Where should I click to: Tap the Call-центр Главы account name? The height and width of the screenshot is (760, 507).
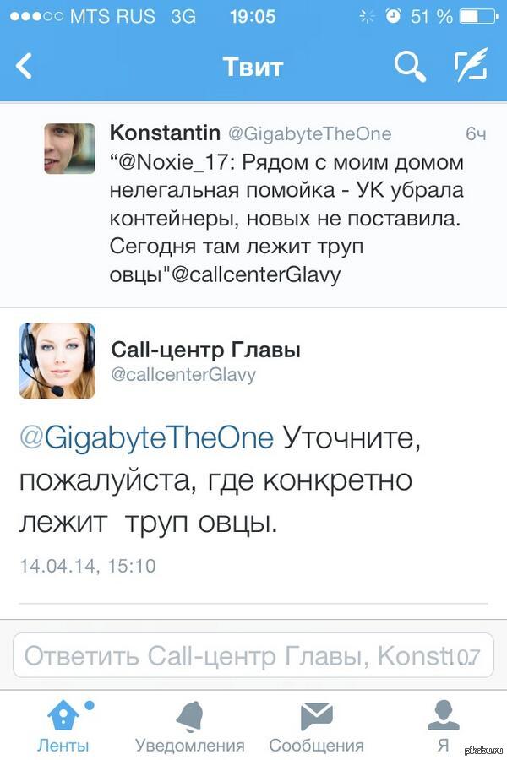pos(206,350)
